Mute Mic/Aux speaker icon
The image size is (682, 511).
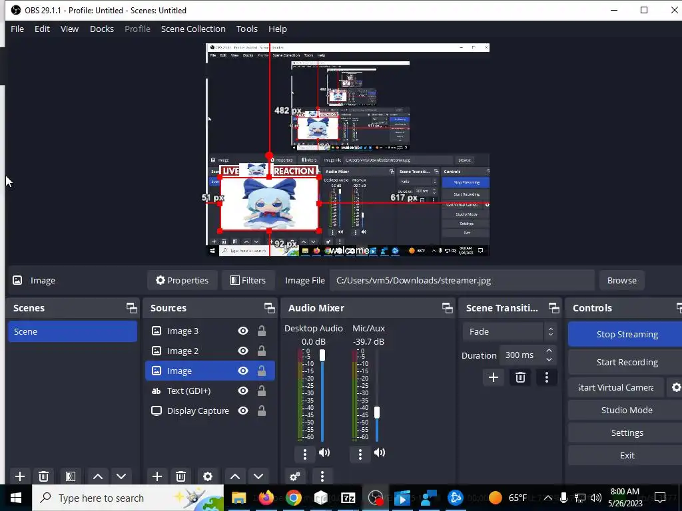coord(380,452)
